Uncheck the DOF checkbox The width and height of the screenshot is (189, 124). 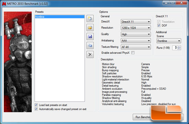click(159, 25)
